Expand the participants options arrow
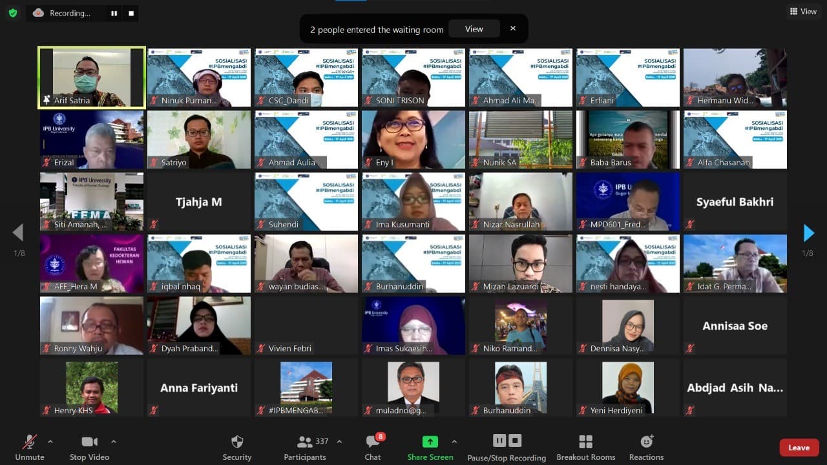Viewport: 827px width, 465px height. pos(339,442)
